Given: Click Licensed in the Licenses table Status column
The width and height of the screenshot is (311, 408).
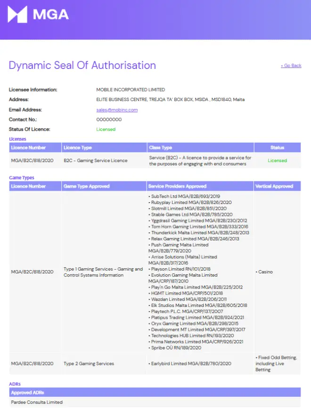Looking at the screenshot, I should (277, 161).
